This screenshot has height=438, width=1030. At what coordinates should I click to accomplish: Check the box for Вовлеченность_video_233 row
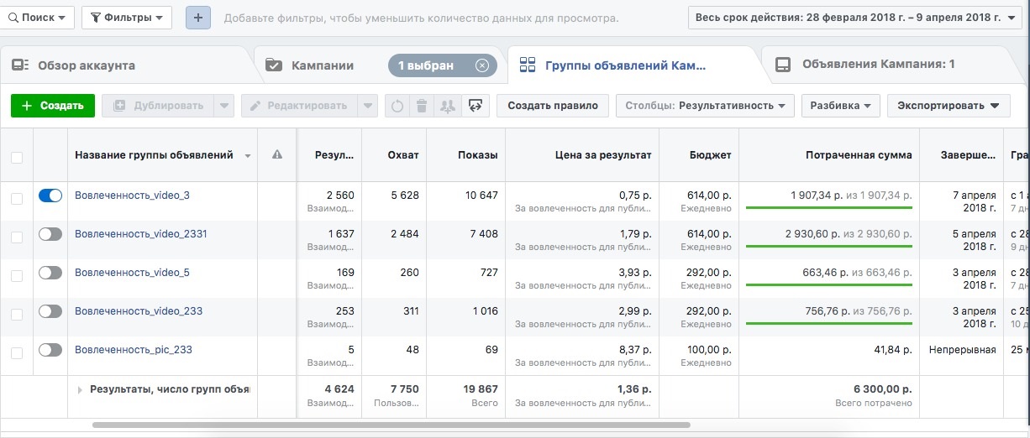(17, 315)
